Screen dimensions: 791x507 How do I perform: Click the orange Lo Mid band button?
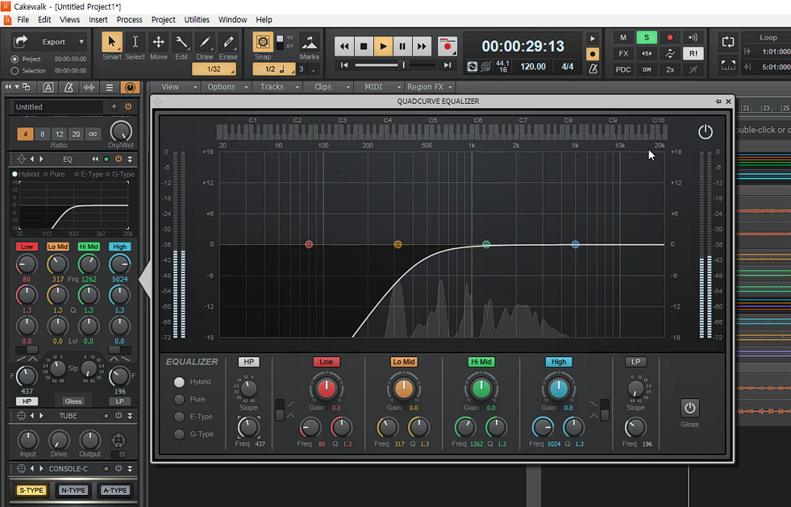tap(404, 362)
